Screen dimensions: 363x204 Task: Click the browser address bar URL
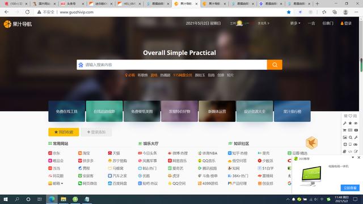77,12
